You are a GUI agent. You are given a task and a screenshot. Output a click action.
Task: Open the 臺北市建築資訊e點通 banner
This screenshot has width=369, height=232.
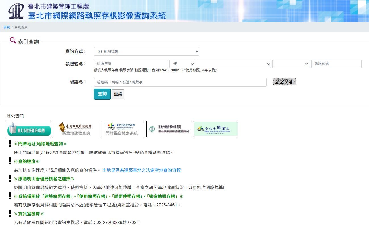[x=29, y=129]
